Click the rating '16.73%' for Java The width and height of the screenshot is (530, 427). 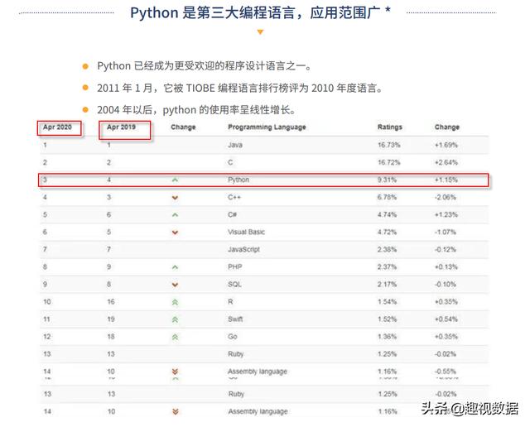tap(388, 145)
